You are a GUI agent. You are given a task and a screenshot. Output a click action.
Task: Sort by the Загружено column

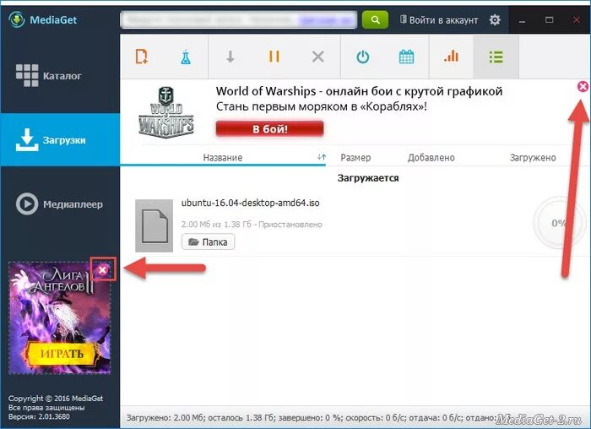point(533,158)
